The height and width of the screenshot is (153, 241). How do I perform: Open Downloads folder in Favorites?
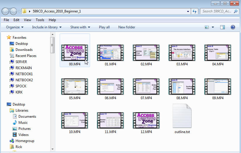24,50
